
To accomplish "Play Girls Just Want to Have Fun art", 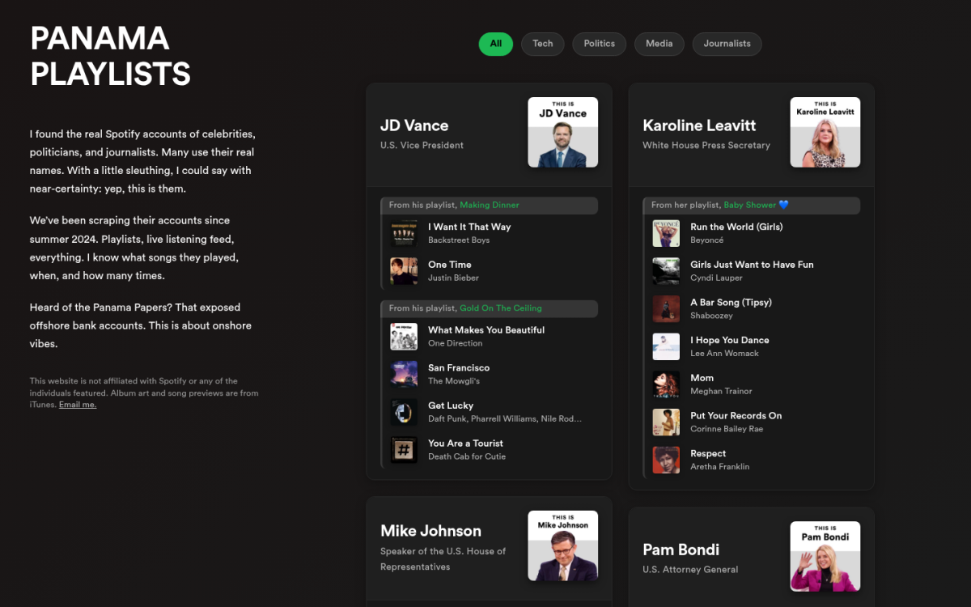I will click(x=667, y=271).
